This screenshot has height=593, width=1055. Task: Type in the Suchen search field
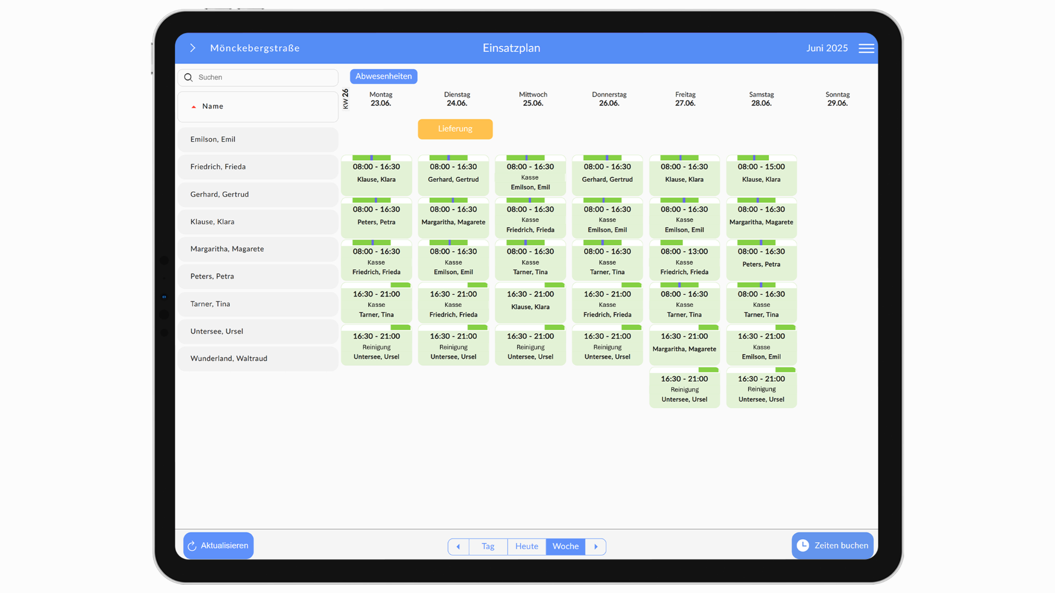[264, 77]
